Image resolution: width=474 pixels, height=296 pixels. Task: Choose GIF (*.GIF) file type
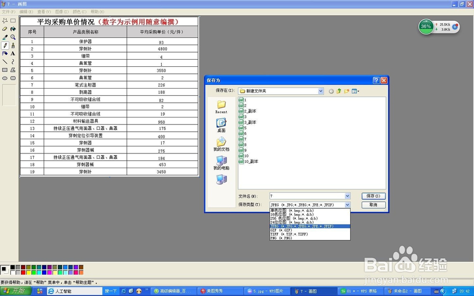click(x=310, y=230)
